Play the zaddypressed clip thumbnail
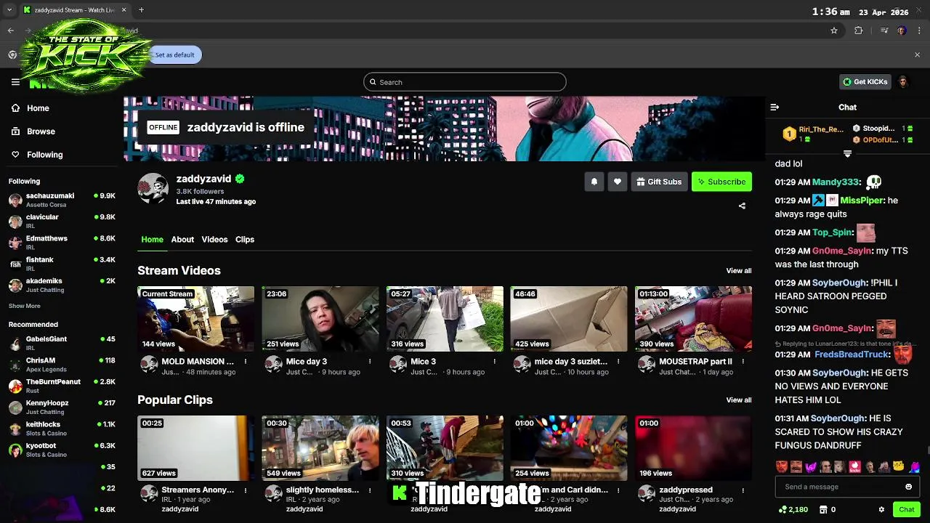930x523 pixels. click(693, 448)
